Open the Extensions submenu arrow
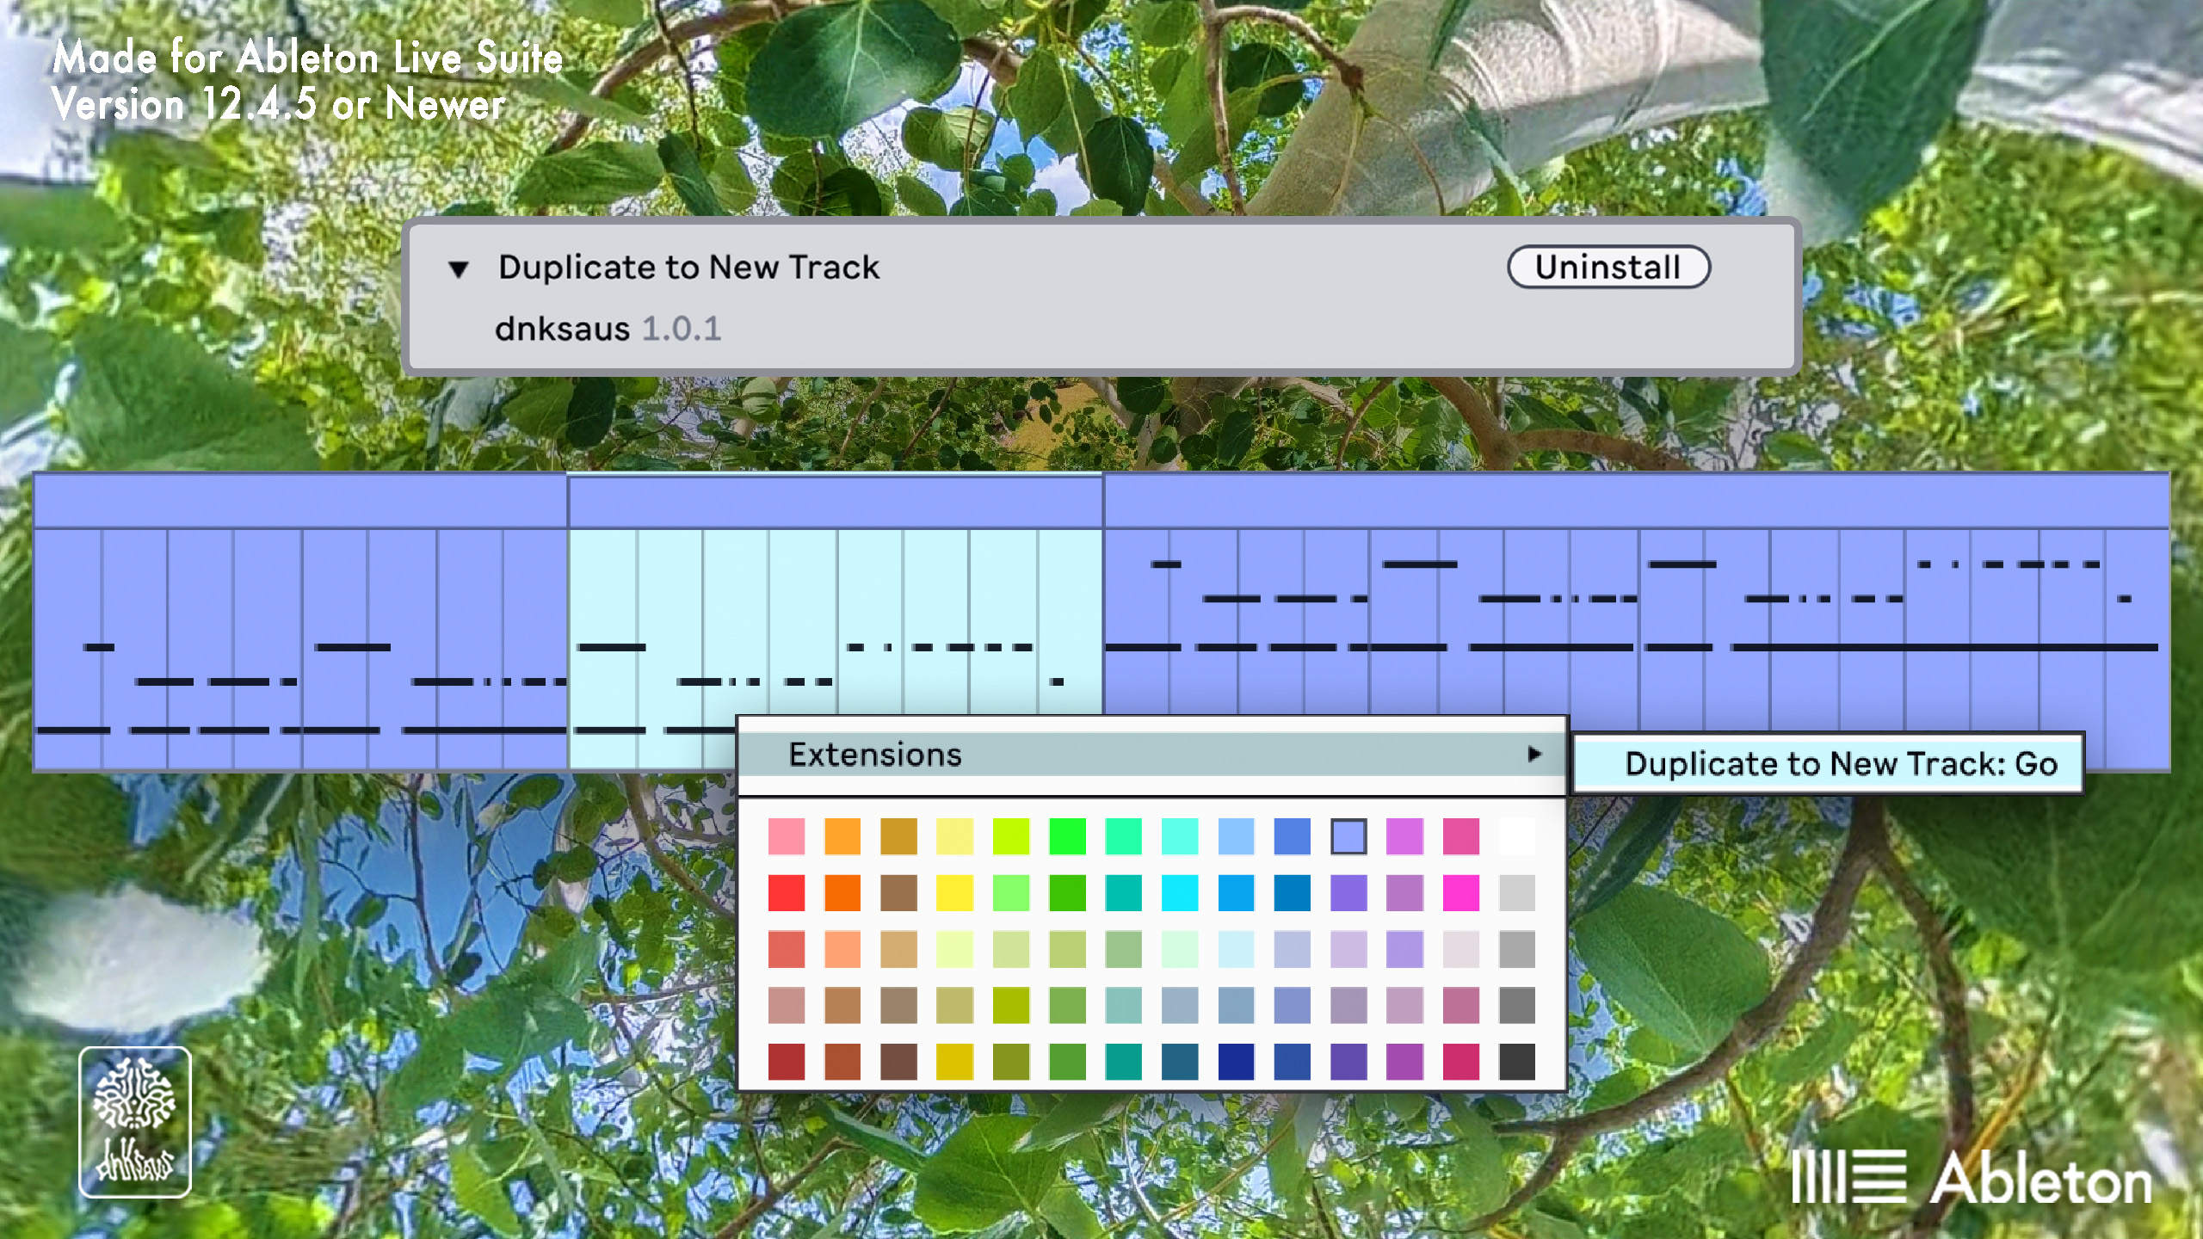The height and width of the screenshot is (1239, 2203). (x=1533, y=754)
